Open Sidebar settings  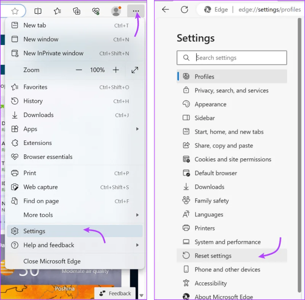232,118
